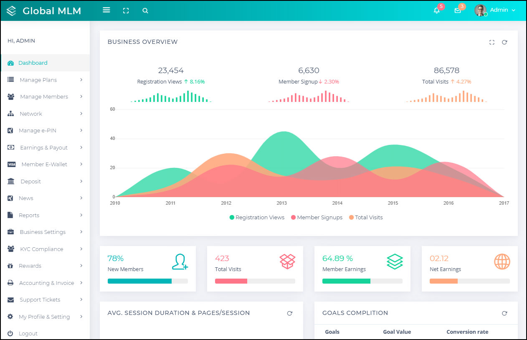Click the Net Earnings progress bar

[470, 281]
